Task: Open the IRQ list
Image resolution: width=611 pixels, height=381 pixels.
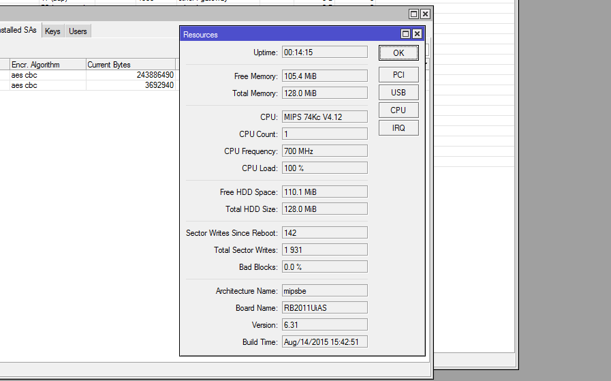Action: tap(398, 128)
